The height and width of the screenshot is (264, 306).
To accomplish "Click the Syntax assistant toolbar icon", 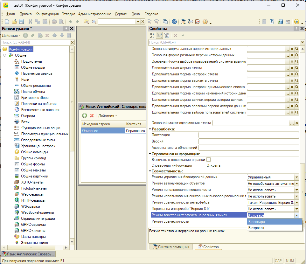I will 183,22.
